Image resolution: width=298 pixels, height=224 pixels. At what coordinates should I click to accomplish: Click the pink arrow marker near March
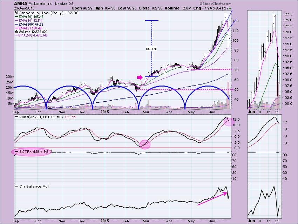click(x=140, y=77)
